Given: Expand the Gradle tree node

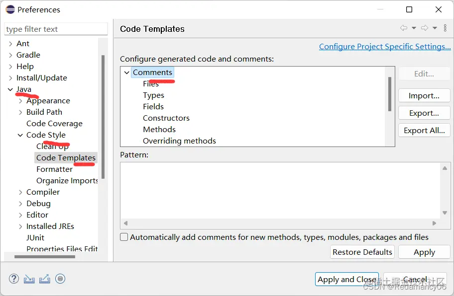Looking at the screenshot, I should (10, 55).
